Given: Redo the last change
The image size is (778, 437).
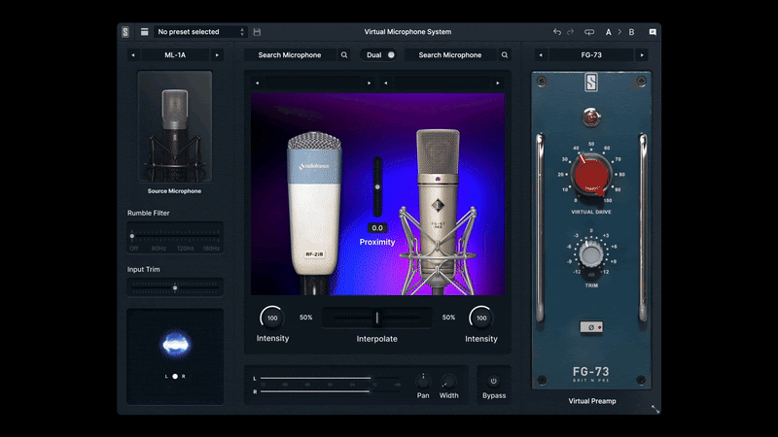Looking at the screenshot, I should click(x=571, y=32).
